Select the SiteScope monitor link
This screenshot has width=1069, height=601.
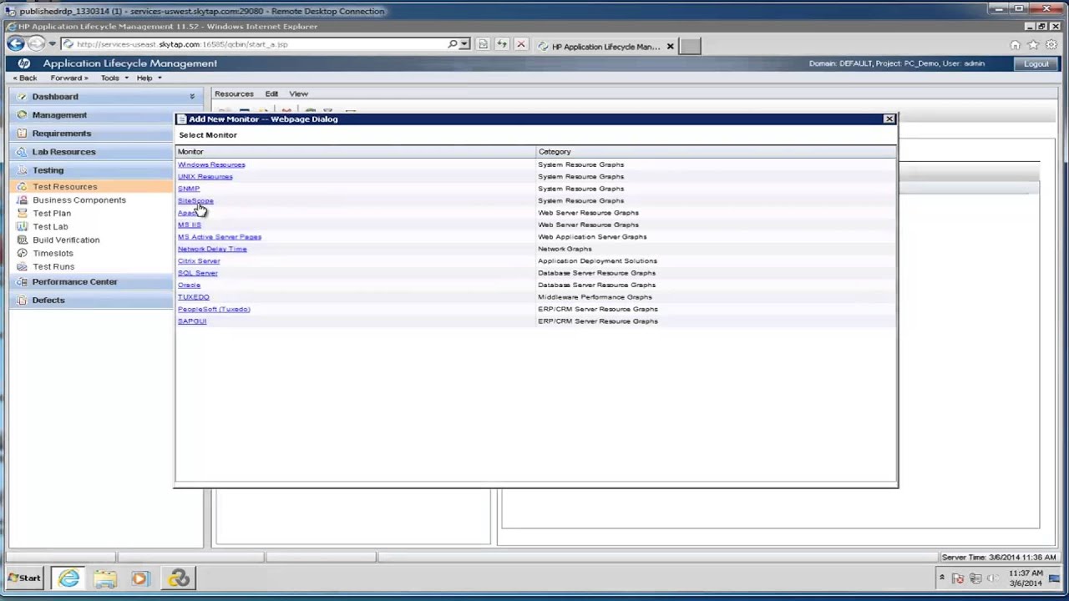[195, 201]
